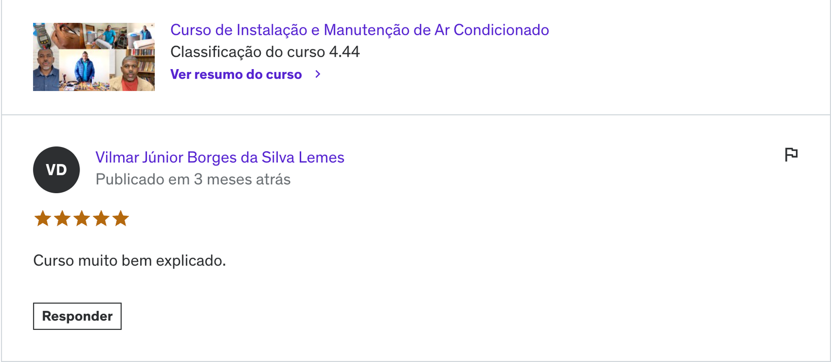The image size is (831, 362).
Task: Click the review text Curso muito bem explicado
Action: pos(130,260)
